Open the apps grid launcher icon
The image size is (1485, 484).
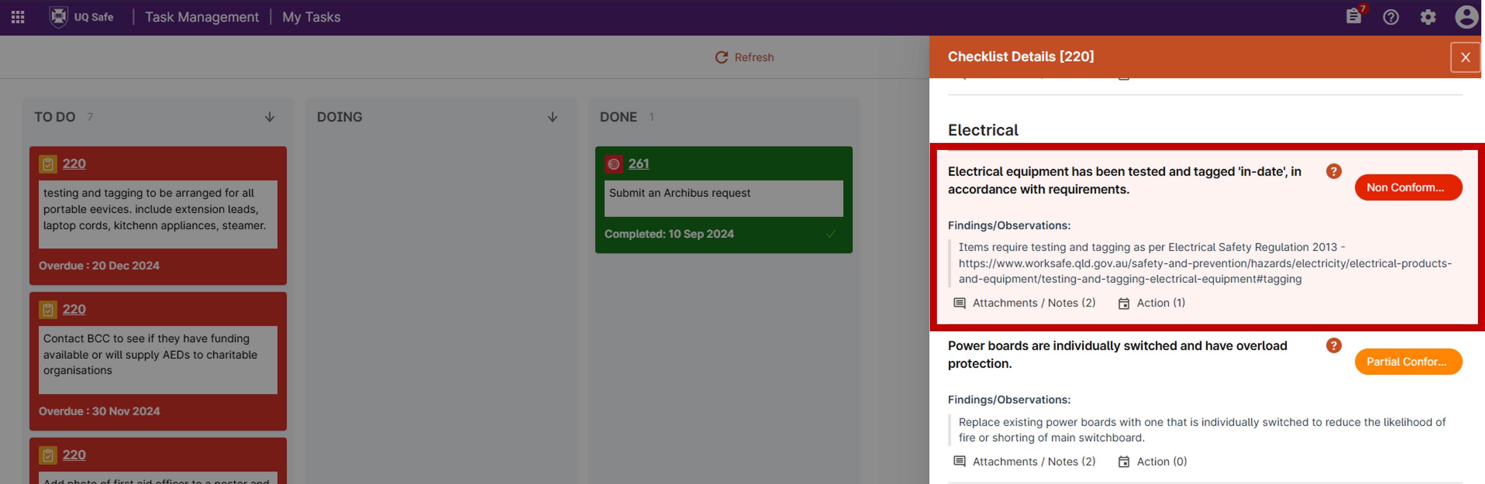18,17
